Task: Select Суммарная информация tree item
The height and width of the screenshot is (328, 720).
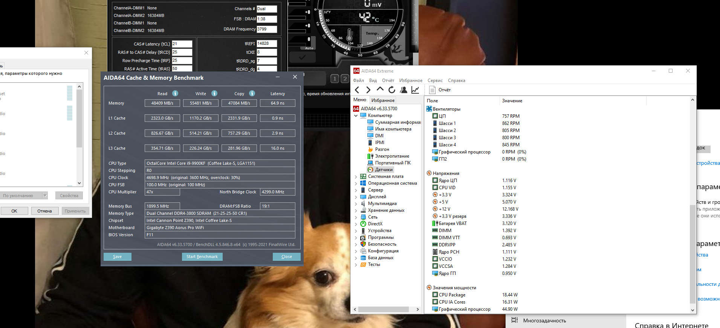Action: click(394, 122)
